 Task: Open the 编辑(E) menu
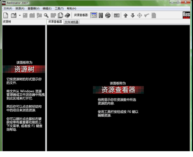point(47,9)
